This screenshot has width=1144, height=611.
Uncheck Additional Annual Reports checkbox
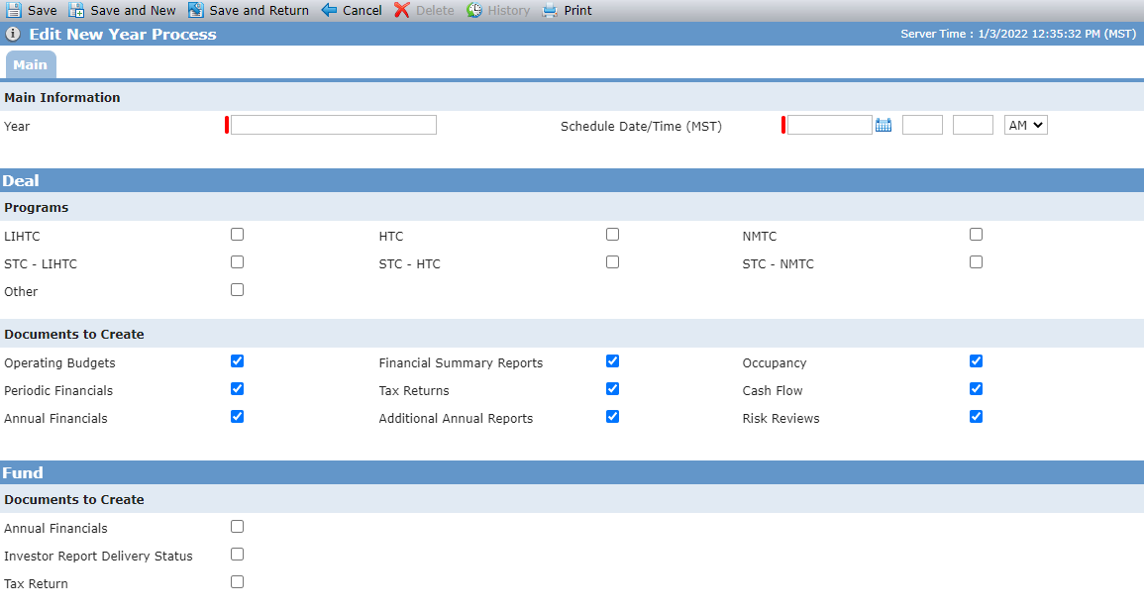point(612,416)
